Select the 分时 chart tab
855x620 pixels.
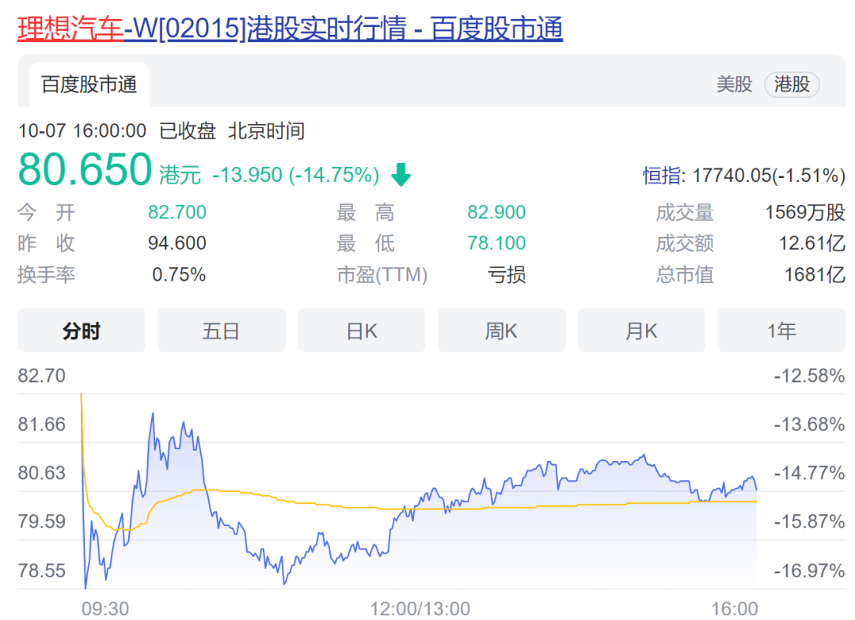[x=82, y=330]
